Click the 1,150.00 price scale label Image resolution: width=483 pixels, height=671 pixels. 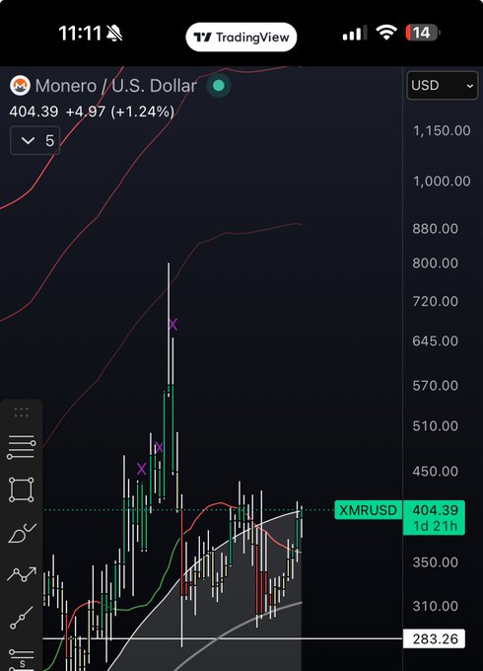tap(442, 130)
